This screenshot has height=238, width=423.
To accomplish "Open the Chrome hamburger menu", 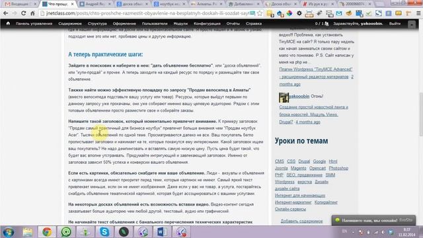I will [418, 13].
